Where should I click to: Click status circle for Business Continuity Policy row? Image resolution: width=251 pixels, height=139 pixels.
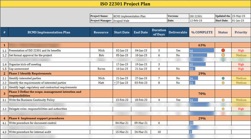[x=223, y=100]
